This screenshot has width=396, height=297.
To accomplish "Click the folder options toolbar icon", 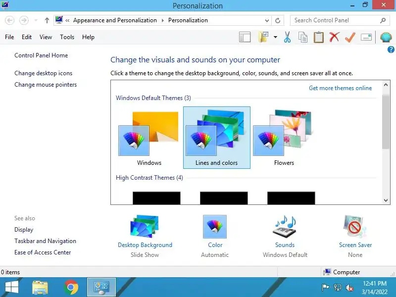I will [263, 37].
